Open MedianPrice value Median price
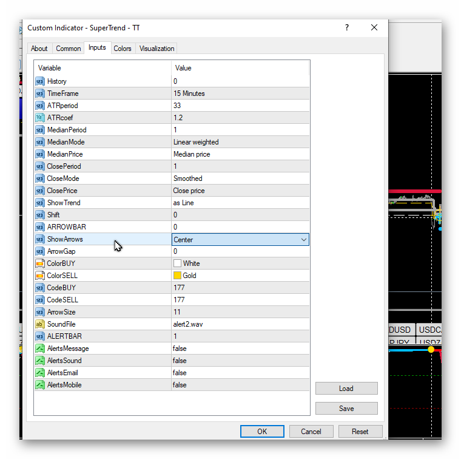This screenshot has height=459, width=461. tap(240, 154)
